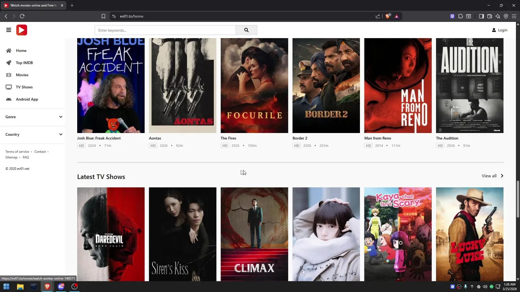The height and width of the screenshot is (292, 520).
Task: Click the View all arrow chevron
Action: click(x=502, y=176)
